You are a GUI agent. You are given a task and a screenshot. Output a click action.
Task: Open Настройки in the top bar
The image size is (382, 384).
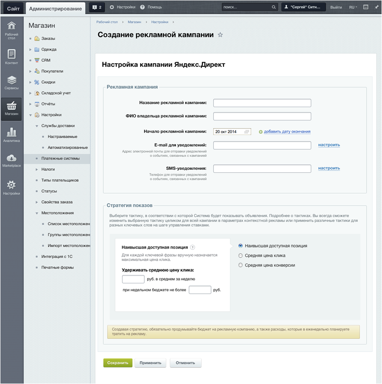point(122,7)
